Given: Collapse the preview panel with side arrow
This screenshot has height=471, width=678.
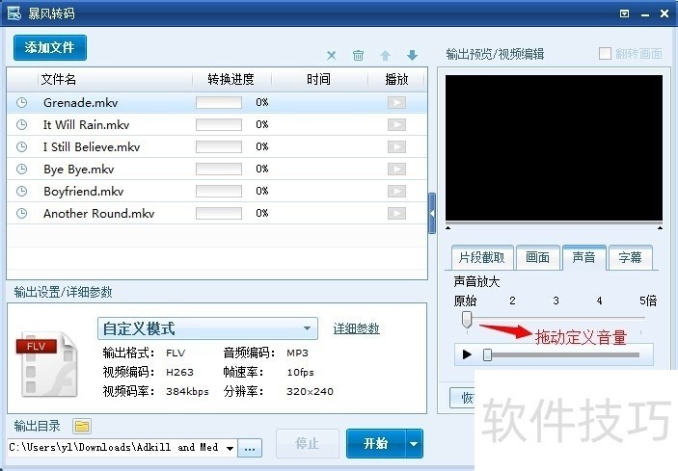Looking at the screenshot, I should 432,213.
